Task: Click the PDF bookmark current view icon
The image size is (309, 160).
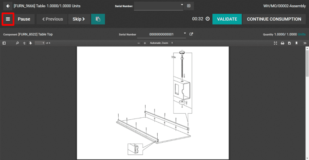Action: pos(297,43)
